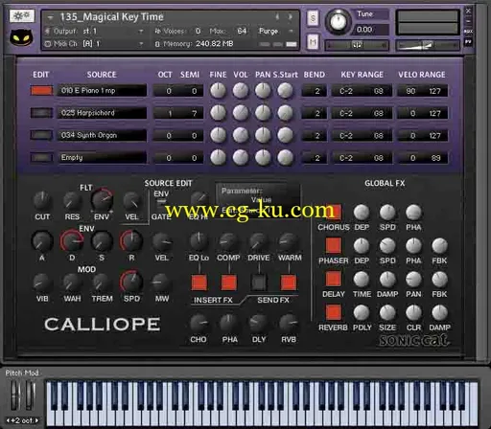Click the Sonic Cat logo icon
The width and height of the screenshot is (491, 429).
pyautogui.click(x=21, y=37)
